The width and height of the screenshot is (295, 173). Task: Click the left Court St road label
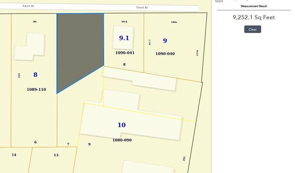tap(28, 6)
